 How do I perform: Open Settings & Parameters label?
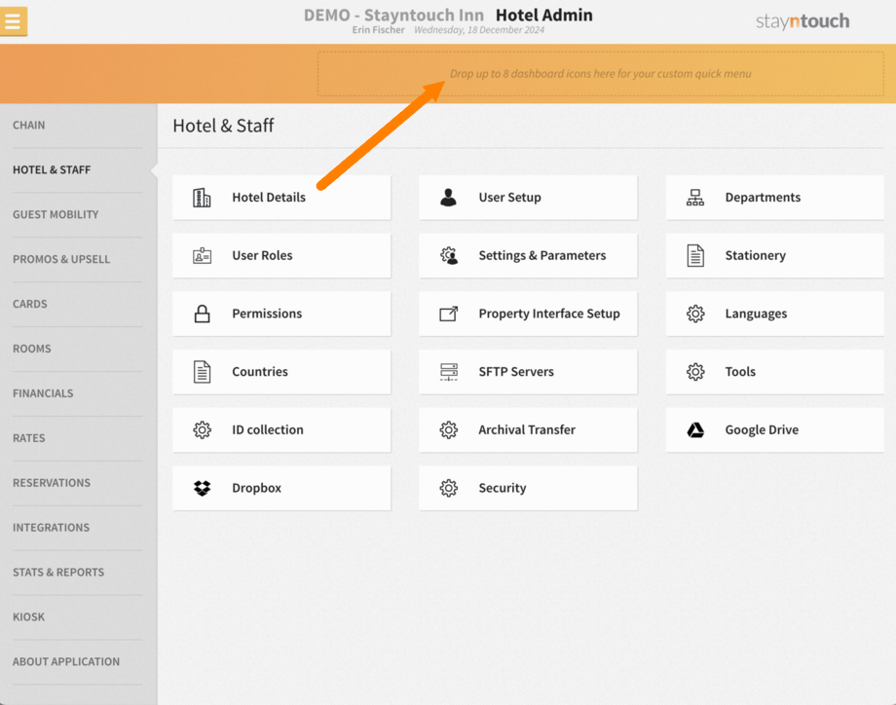[x=542, y=255]
